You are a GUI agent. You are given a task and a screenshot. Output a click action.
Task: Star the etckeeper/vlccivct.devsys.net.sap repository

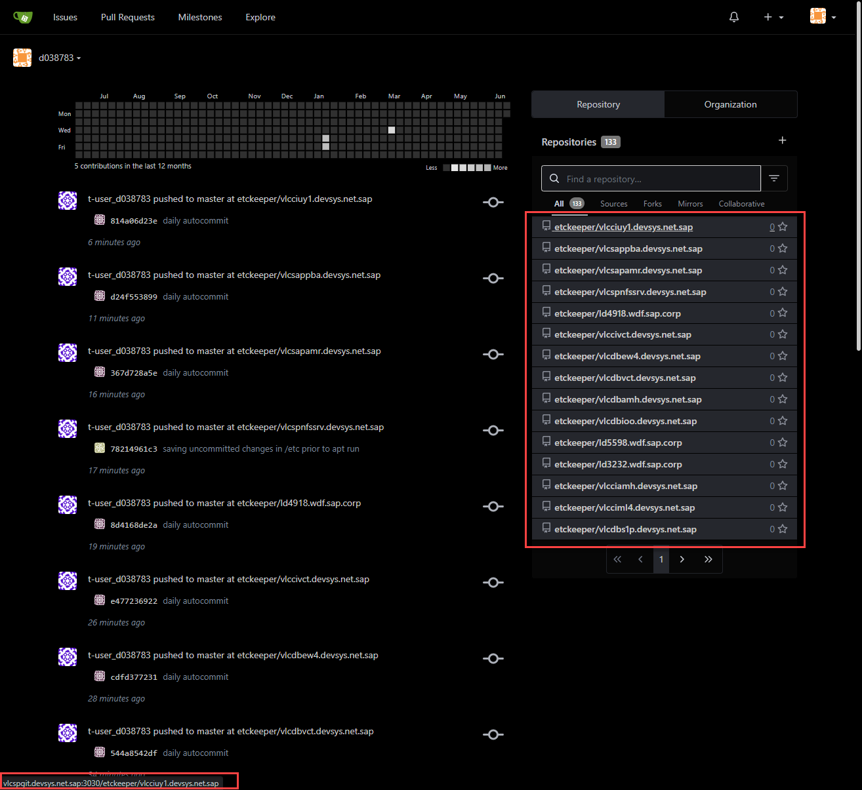783,334
